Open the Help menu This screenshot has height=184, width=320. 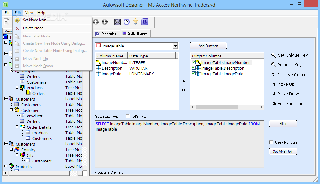[x=41, y=13]
